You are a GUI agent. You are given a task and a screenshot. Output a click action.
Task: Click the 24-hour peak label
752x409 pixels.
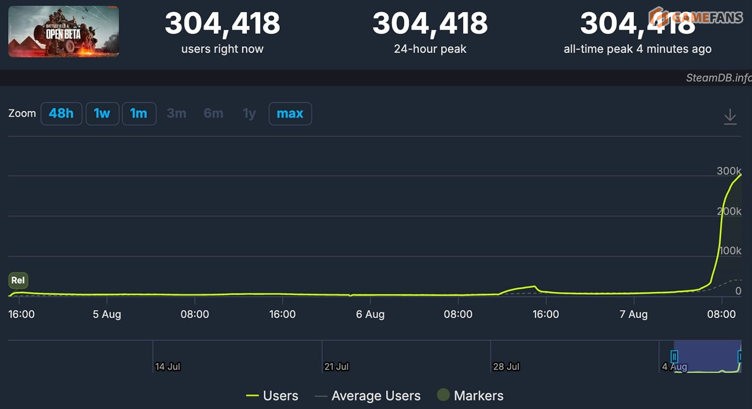(430, 49)
